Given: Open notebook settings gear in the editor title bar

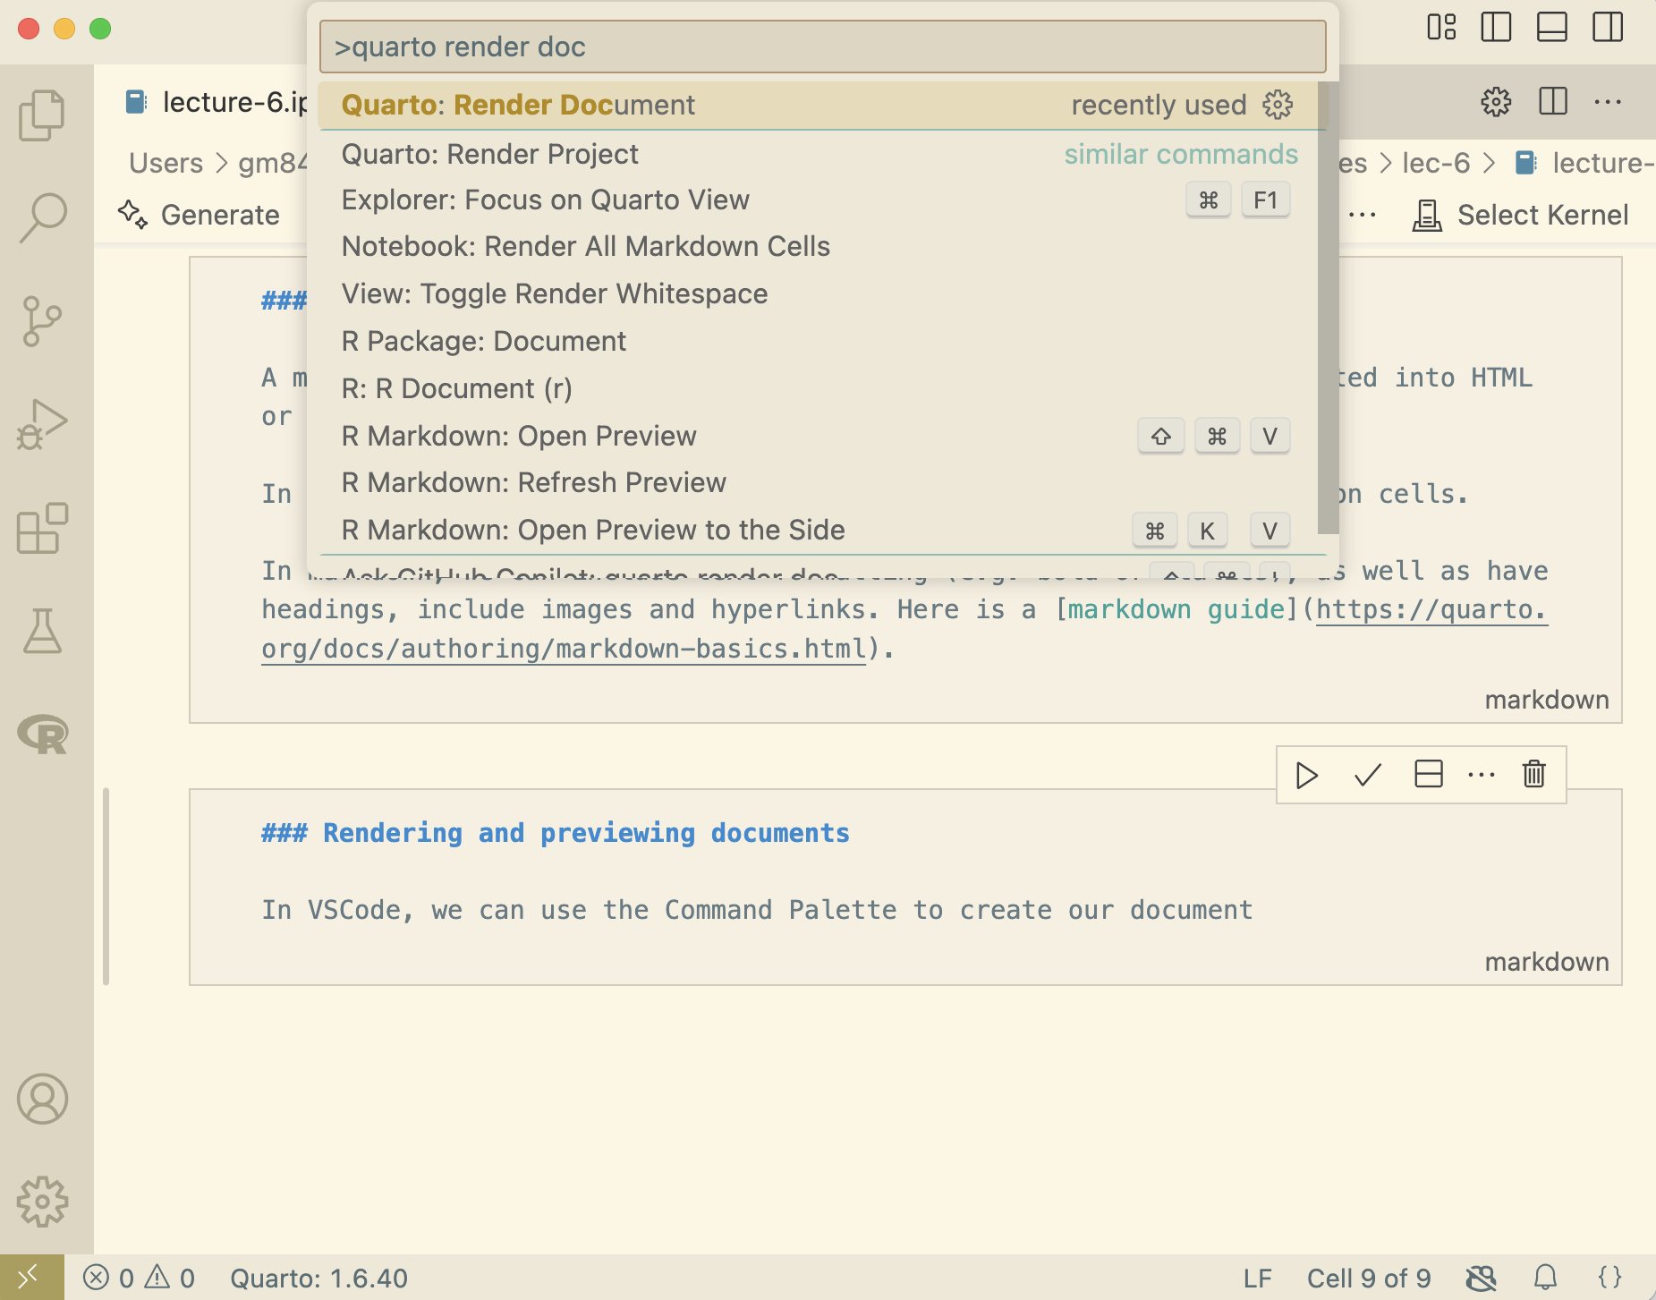Looking at the screenshot, I should click(x=1496, y=102).
